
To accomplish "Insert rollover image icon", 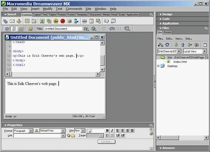I will click(x=49, y=21).
